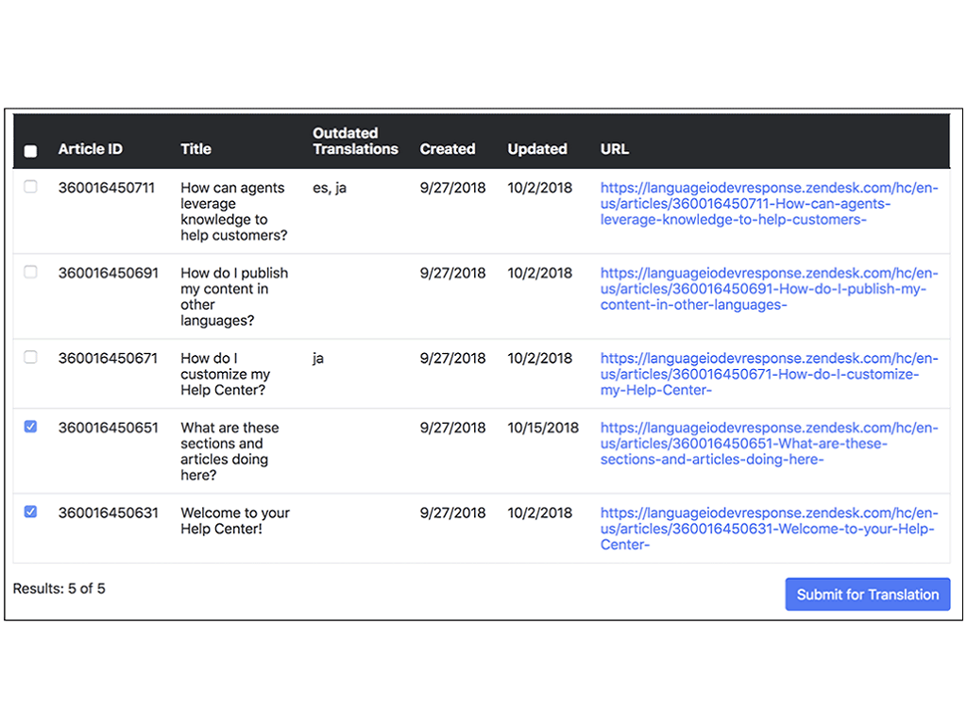Image resolution: width=967 pixels, height=725 pixels.
Task: Click the 'es, ja' outdated translations cell
Action: coord(330,188)
